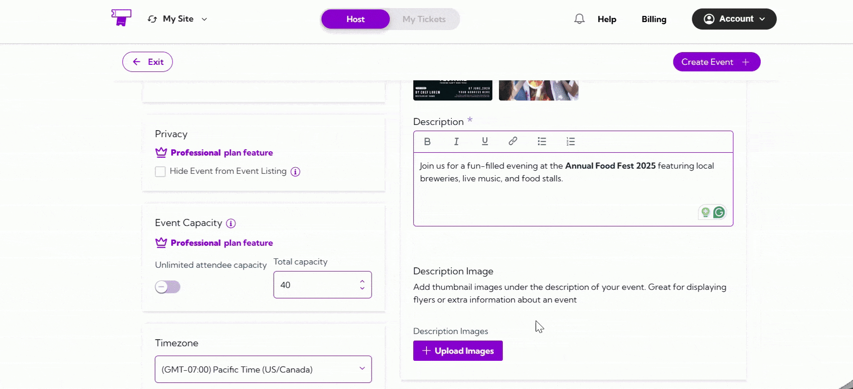The height and width of the screenshot is (389, 853).
Task: Toggle Bold formatting in description editor
Action: tap(427, 141)
